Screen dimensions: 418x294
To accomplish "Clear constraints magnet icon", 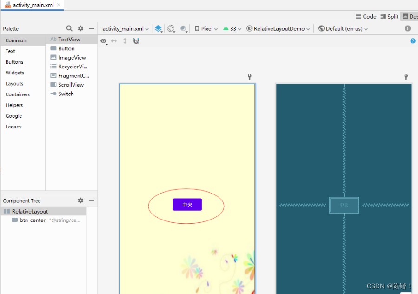I will point(136,41).
